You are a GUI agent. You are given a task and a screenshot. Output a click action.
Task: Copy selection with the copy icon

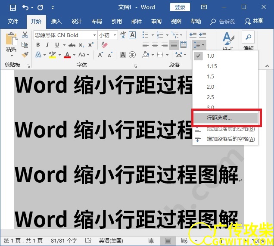pos(25,45)
